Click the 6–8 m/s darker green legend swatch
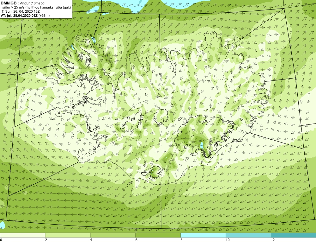This screenshot has width=316, height=242. click(158, 235)
